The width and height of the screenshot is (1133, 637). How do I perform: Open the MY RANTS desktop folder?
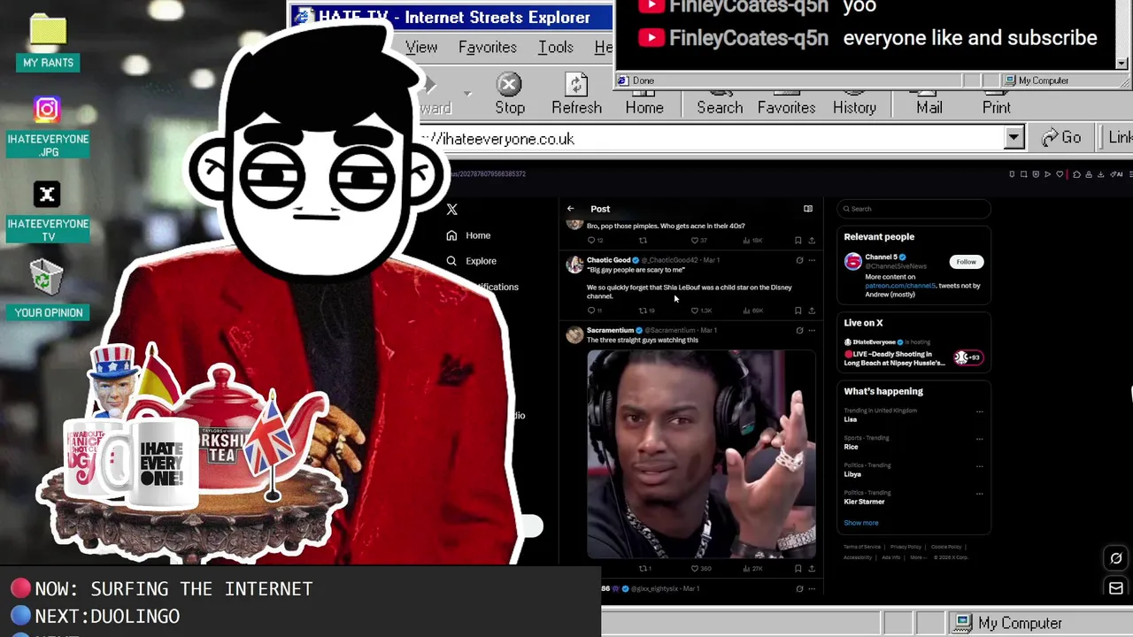[48, 42]
